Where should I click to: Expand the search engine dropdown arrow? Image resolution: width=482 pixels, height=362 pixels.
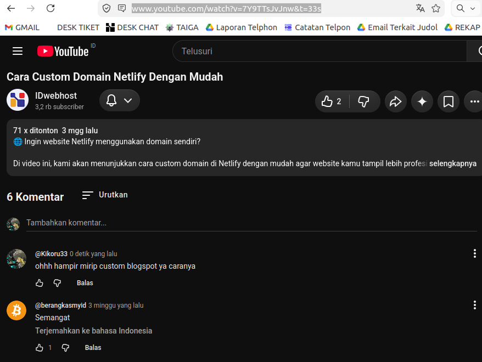pyautogui.click(x=473, y=9)
